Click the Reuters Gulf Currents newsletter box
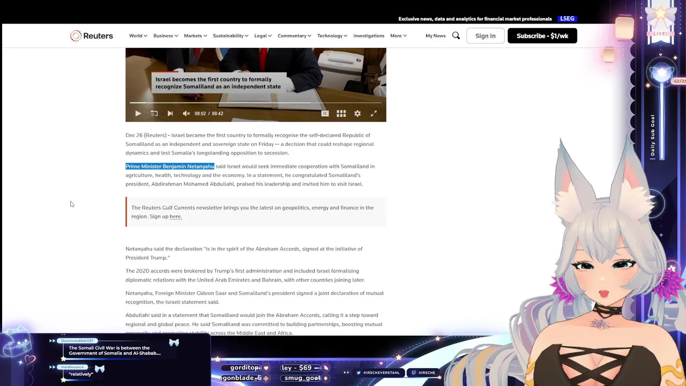 pos(256,212)
